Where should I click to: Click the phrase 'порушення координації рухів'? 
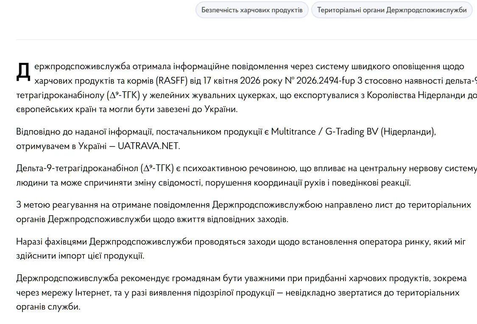click(x=265, y=183)
